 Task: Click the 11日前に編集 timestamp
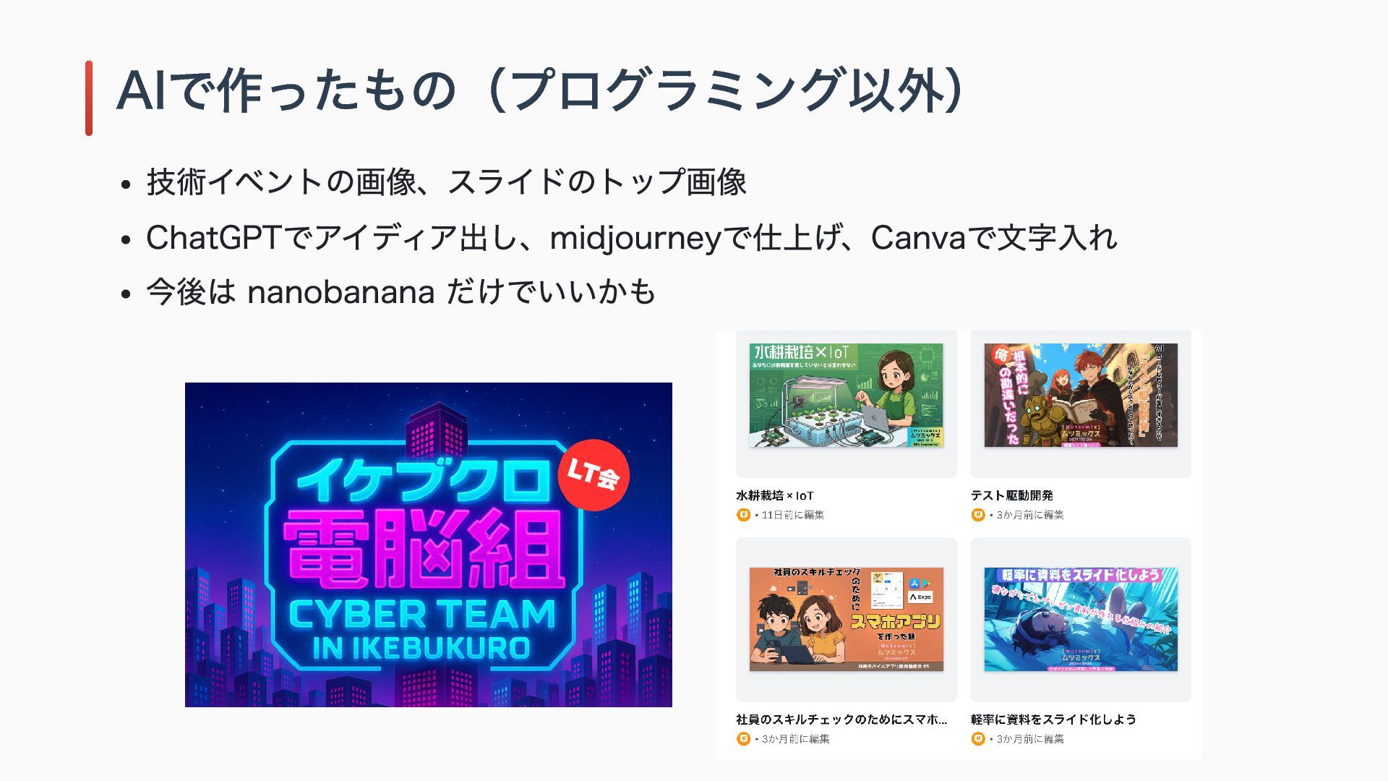pos(793,515)
